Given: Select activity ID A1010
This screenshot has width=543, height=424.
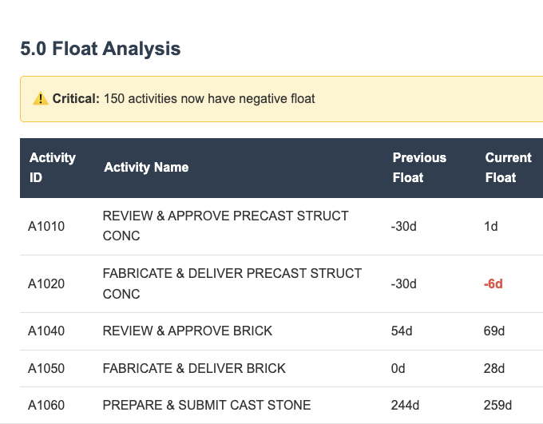Looking at the screenshot, I should click(46, 226).
